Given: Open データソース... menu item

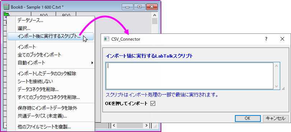Looking at the screenshot, I should coord(51,21).
